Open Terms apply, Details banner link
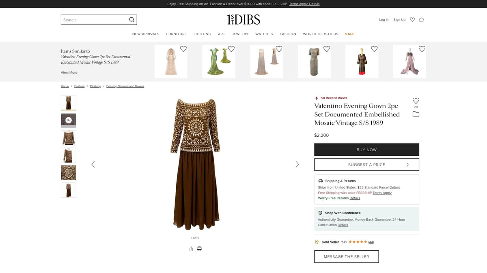487x273 pixels. pos(304,4)
